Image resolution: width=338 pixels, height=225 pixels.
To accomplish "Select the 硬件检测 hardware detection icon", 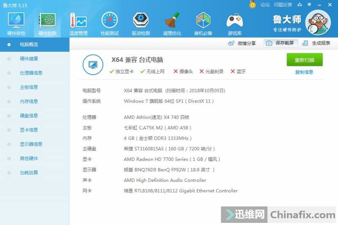I will tap(47, 24).
